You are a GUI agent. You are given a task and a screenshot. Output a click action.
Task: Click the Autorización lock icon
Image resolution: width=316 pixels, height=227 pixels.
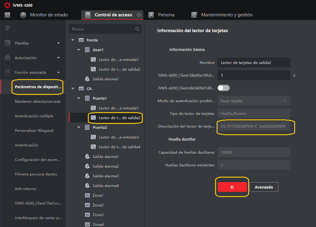click(x=8, y=58)
